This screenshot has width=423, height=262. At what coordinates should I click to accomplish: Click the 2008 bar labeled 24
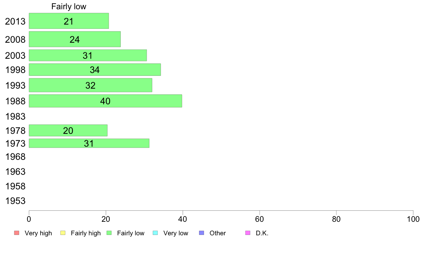[x=75, y=39]
